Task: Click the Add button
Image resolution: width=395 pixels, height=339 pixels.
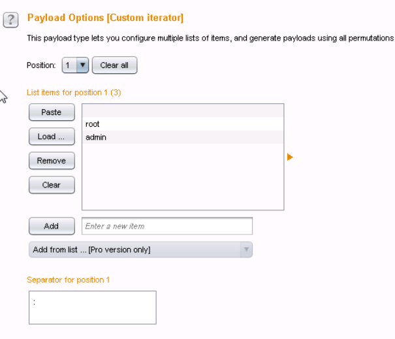Action: [52, 226]
